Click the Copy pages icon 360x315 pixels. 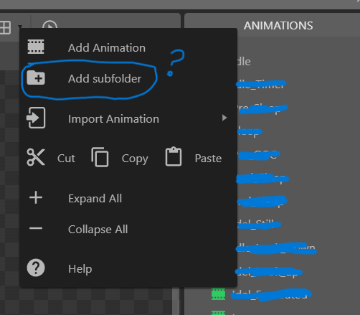click(x=100, y=157)
